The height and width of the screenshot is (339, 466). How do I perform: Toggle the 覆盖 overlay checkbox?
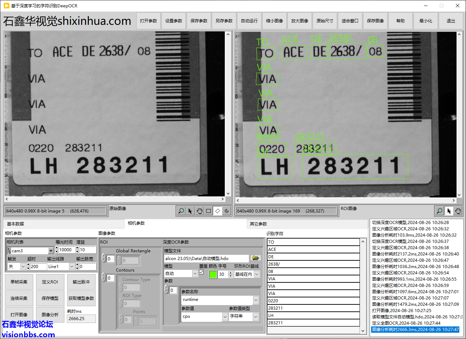tap(201, 272)
